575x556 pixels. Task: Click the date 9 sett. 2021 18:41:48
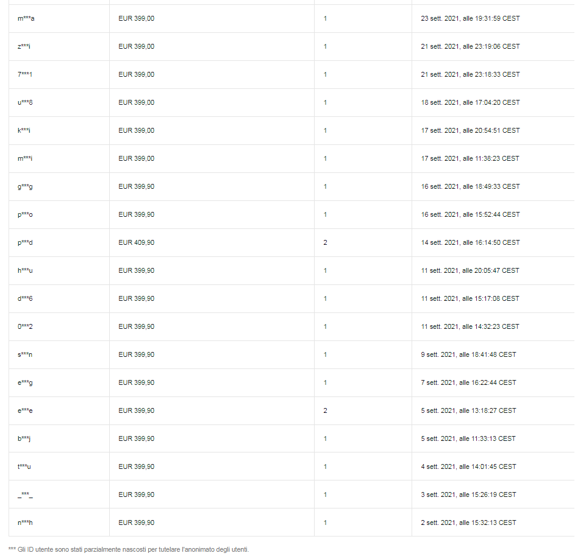coord(468,354)
